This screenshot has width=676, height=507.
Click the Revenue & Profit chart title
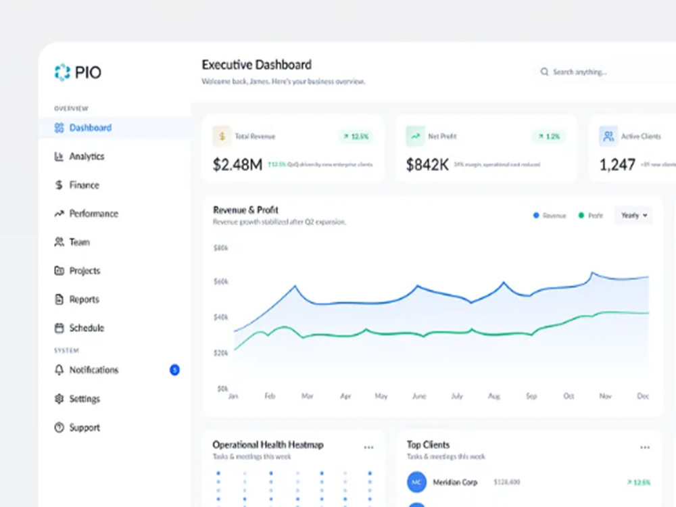246,210
